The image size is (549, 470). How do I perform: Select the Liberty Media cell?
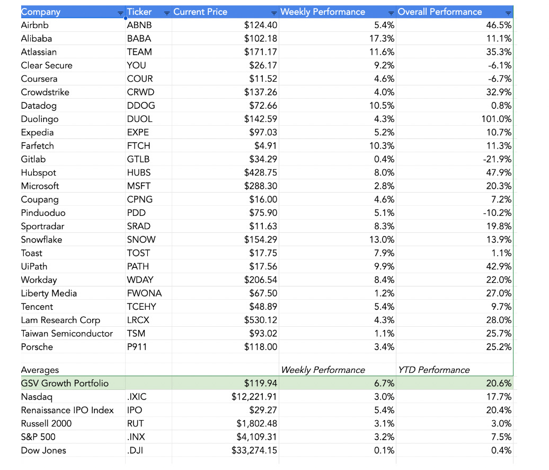click(73, 293)
